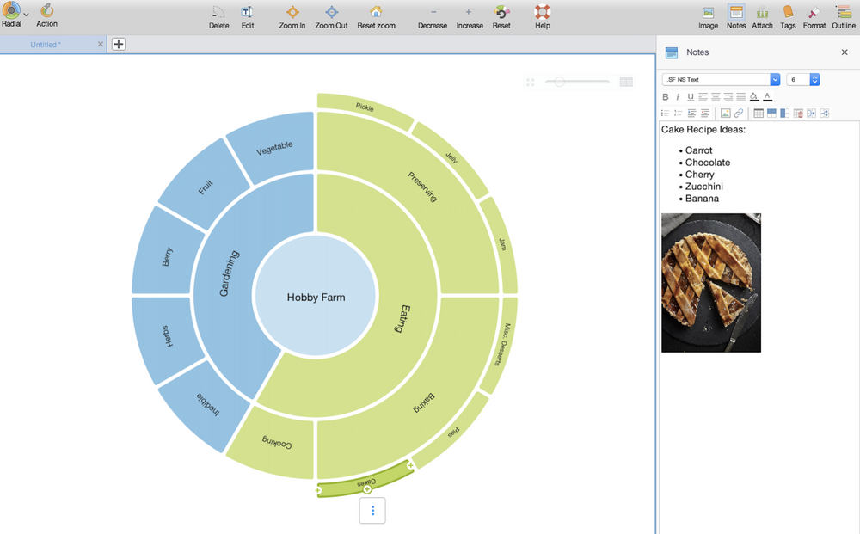Screen dimensions: 860x534
Task: Add a new tab with plus button
Action: point(119,45)
